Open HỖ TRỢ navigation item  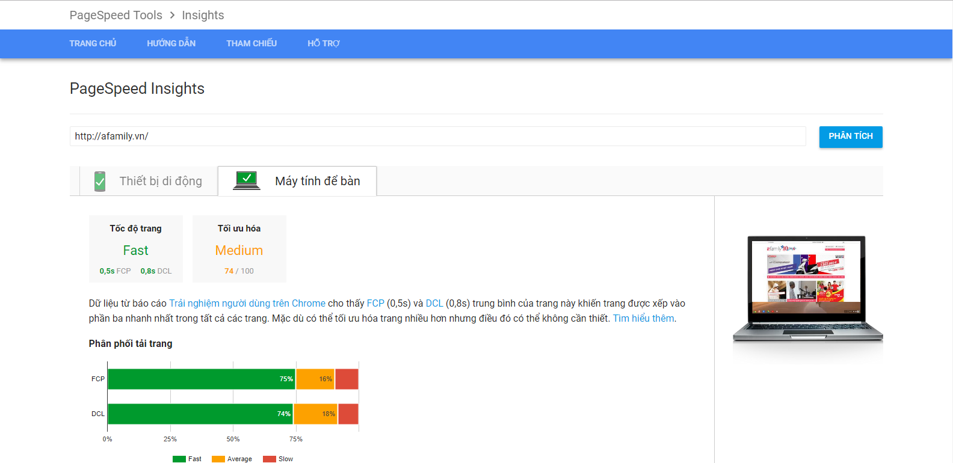(324, 43)
